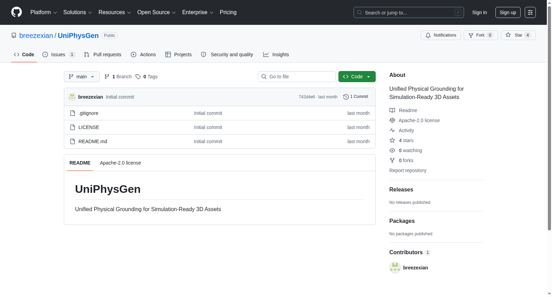Open the latest Initial commit message in header
Viewport: 552px width, 297px height.
coord(120,97)
